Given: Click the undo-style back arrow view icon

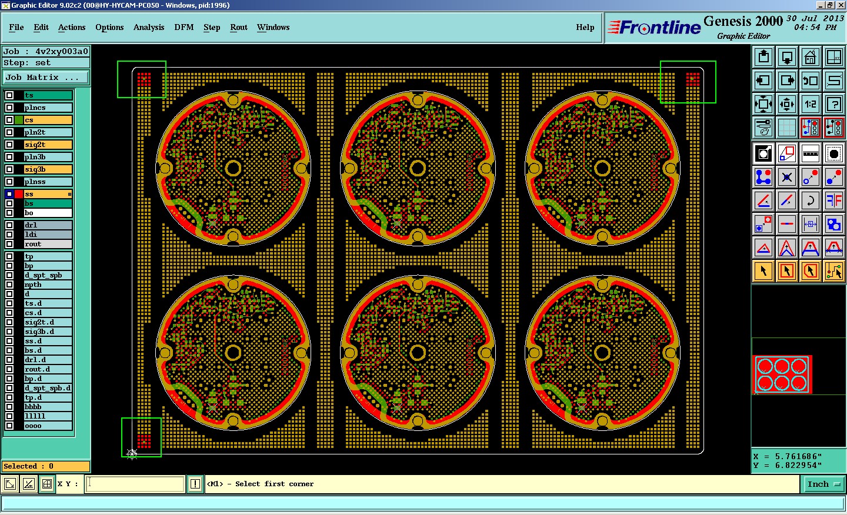Looking at the screenshot, I should (810, 81).
